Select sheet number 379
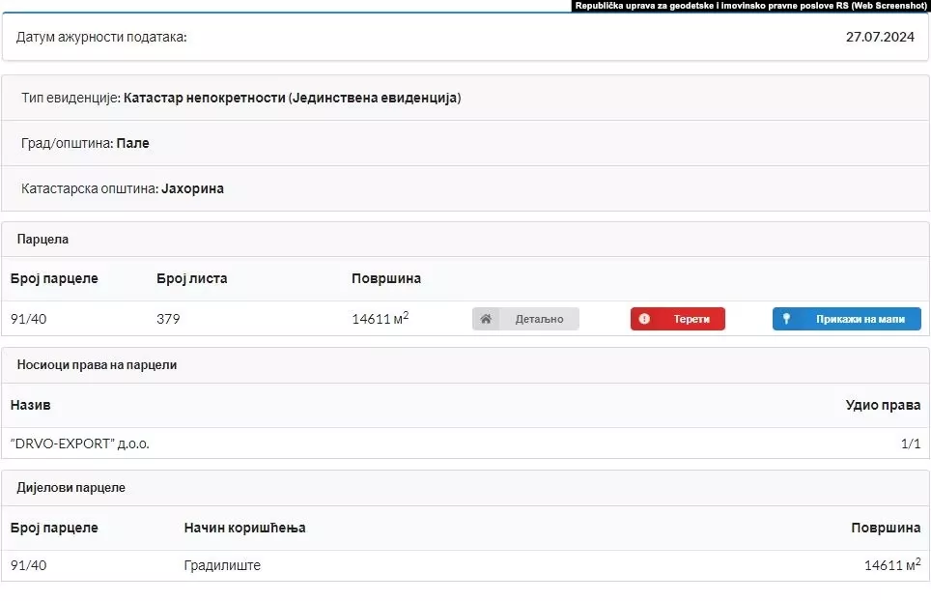Image resolution: width=931 pixels, height=601 pixels. tap(168, 319)
